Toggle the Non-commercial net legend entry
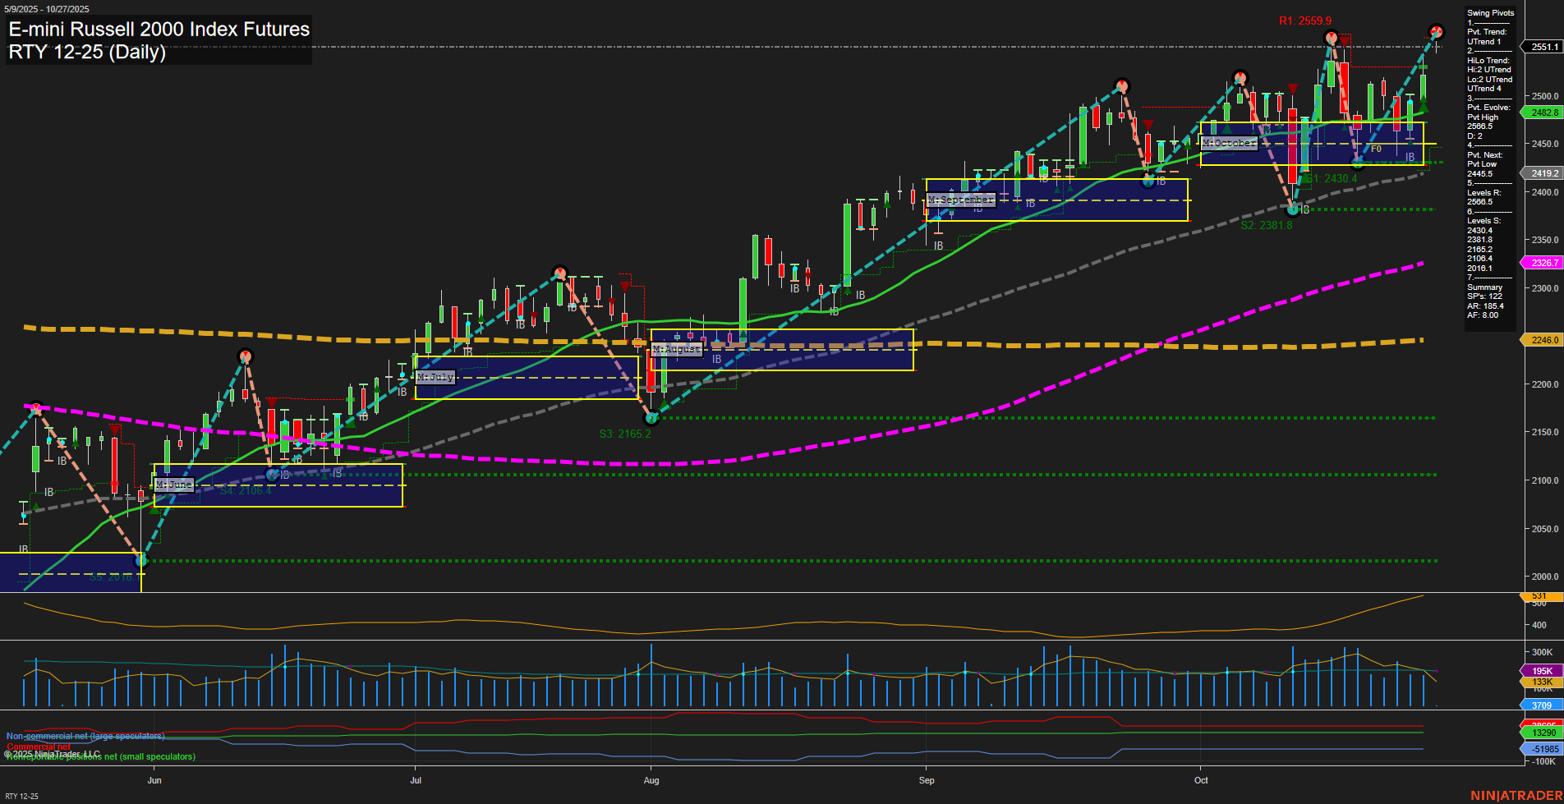The image size is (1564, 804). click(x=85, y=737)
